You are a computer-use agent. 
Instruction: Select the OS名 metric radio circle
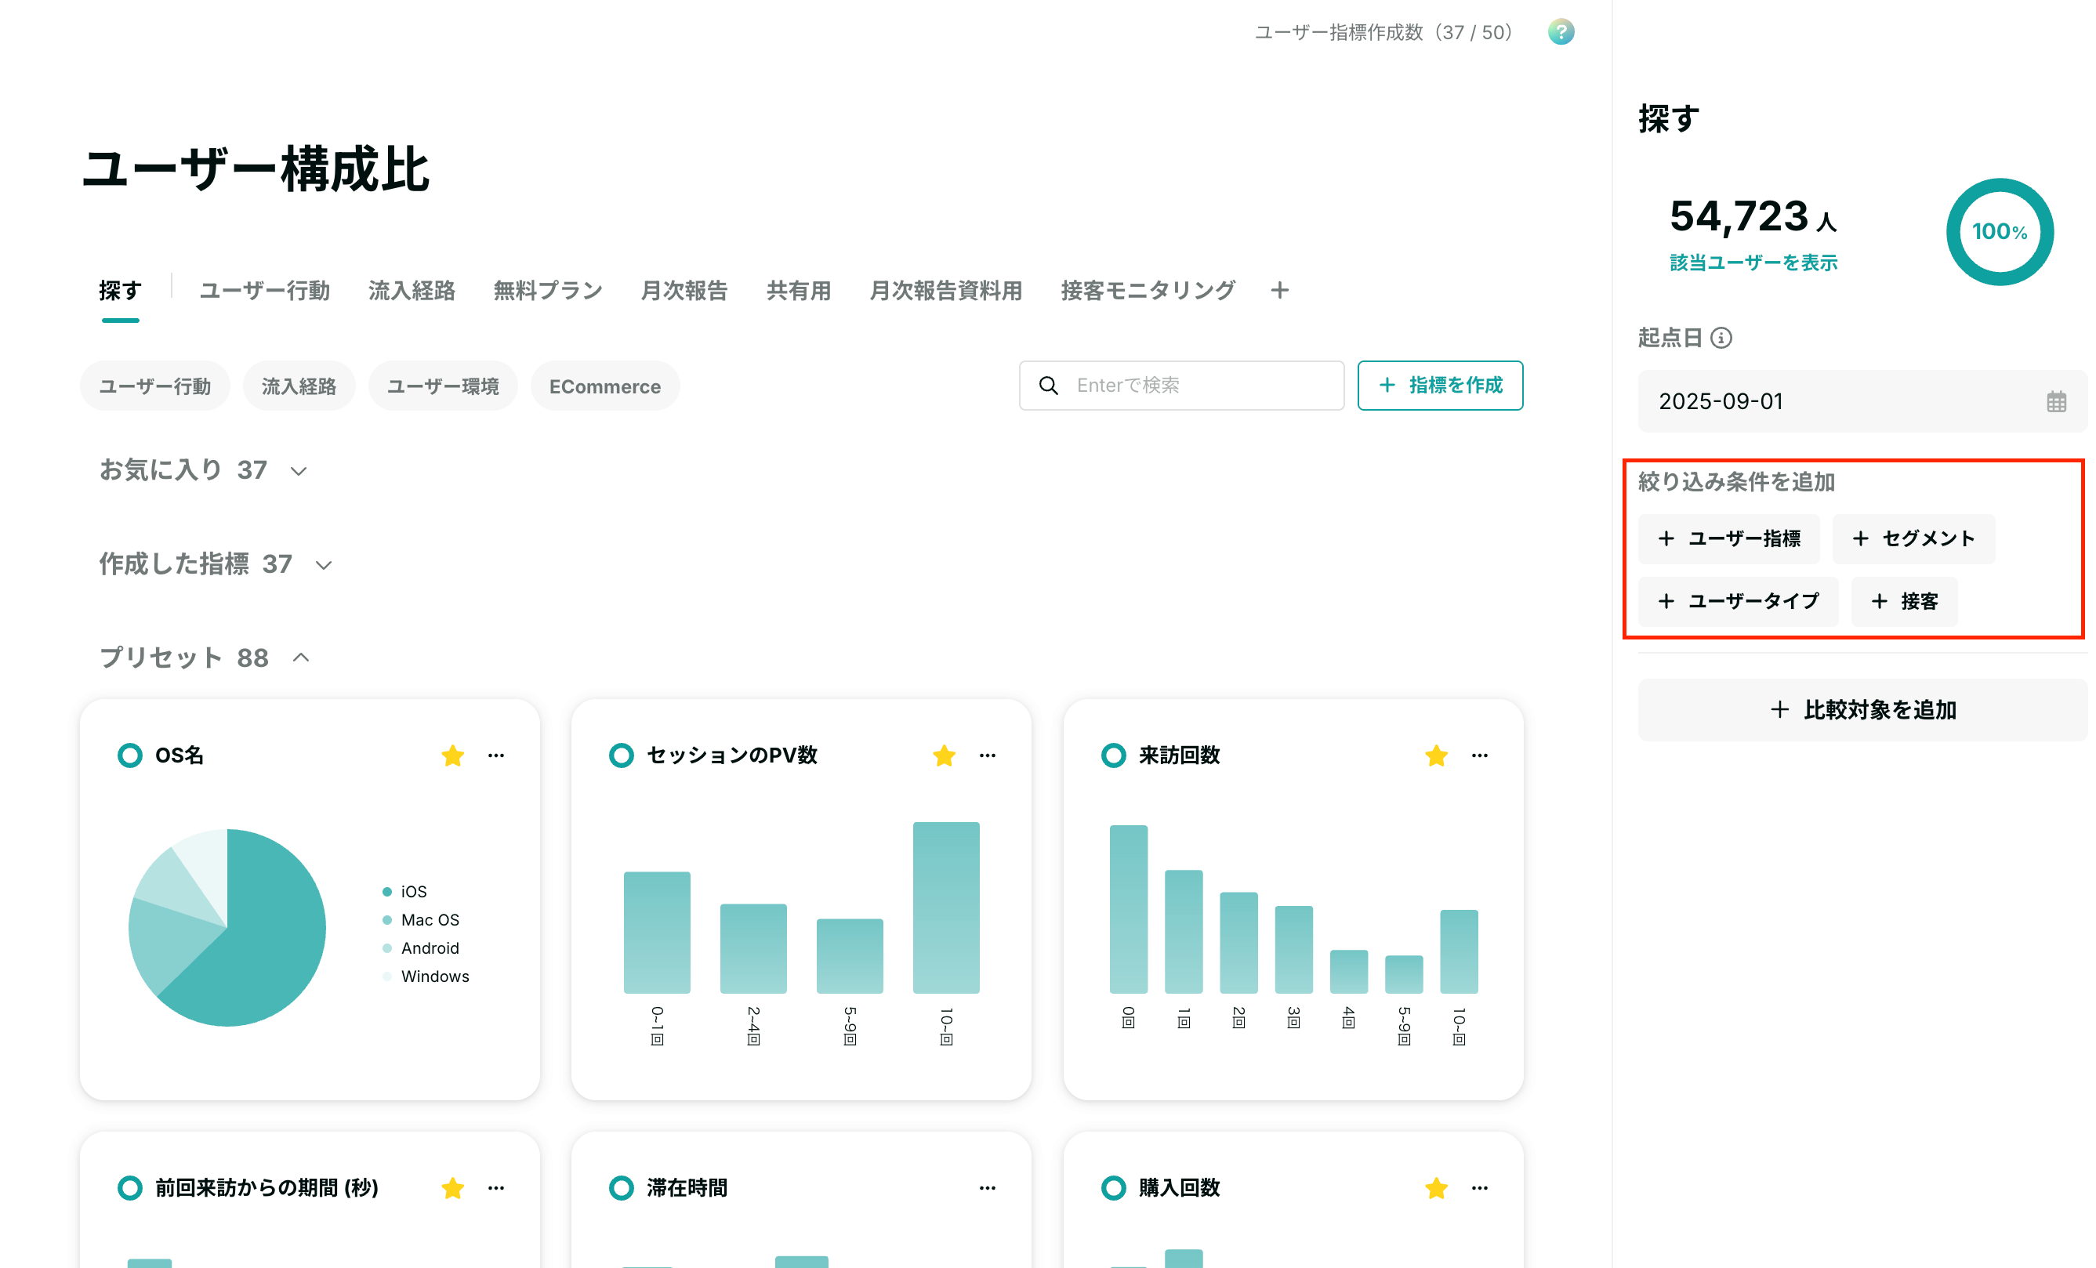pyautogui.click(x=129, y=755)
